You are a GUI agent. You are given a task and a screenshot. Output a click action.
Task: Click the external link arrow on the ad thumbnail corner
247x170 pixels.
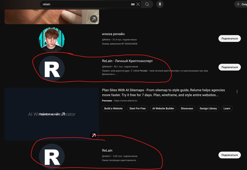coord(94,135)
